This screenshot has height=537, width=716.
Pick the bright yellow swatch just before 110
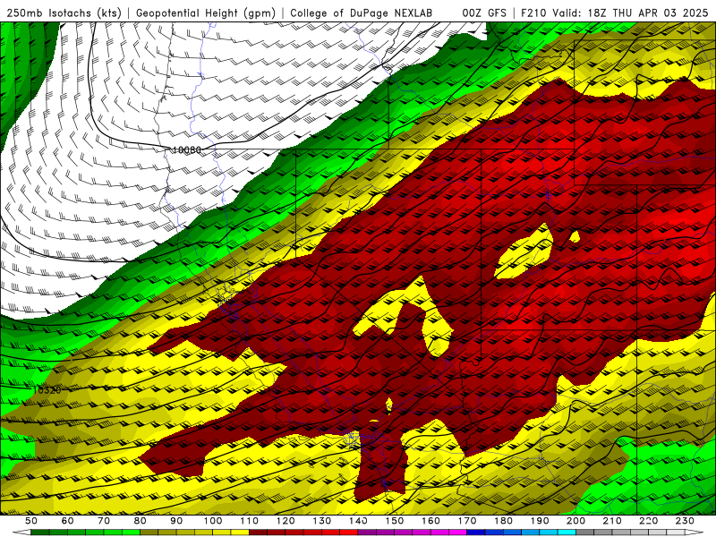click(240, 533)
